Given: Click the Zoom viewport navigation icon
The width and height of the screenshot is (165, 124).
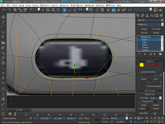Looking at the screenshot, I should (x=151, y=118).
